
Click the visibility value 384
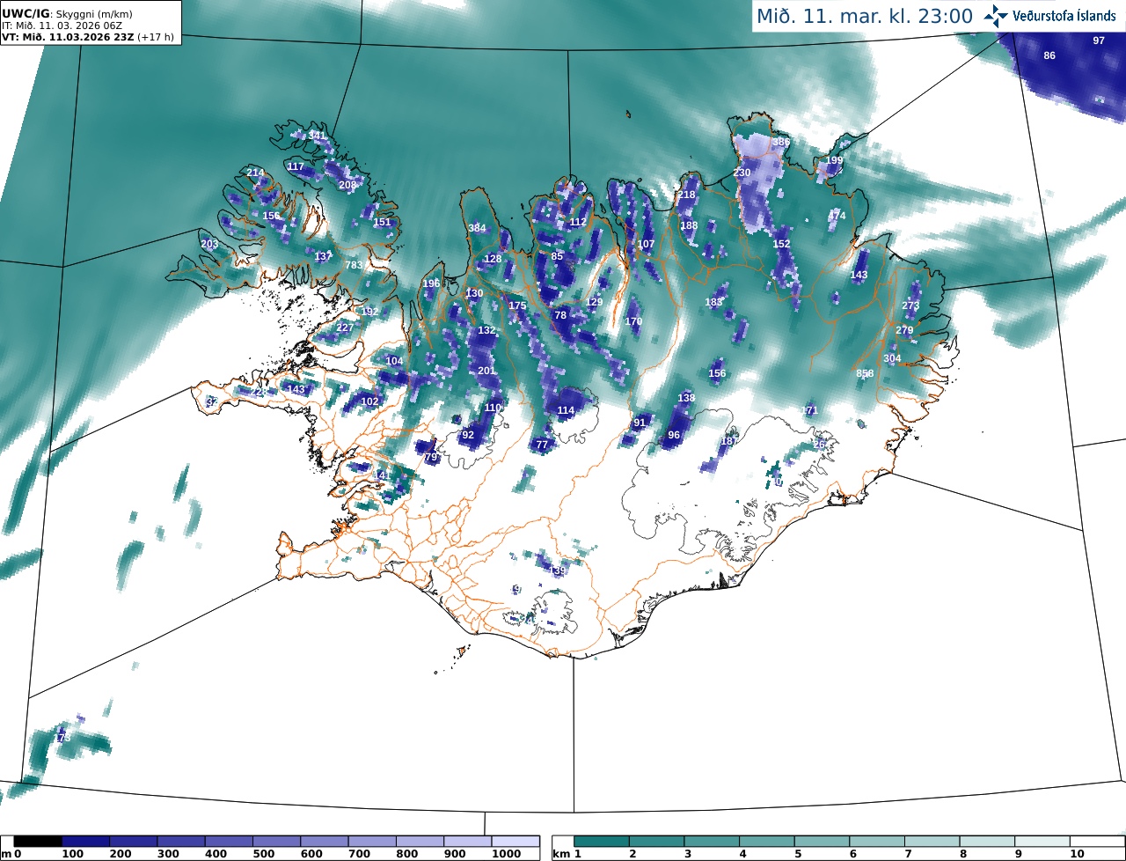tap(477, 228)
